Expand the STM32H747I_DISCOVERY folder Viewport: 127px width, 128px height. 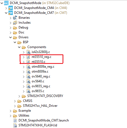tap(19, 96)
